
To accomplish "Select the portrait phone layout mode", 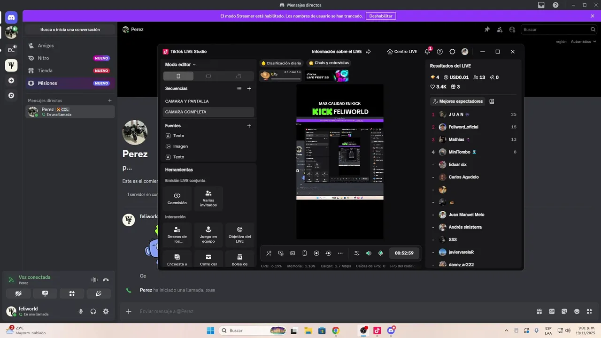I will (x=178, y=76).
